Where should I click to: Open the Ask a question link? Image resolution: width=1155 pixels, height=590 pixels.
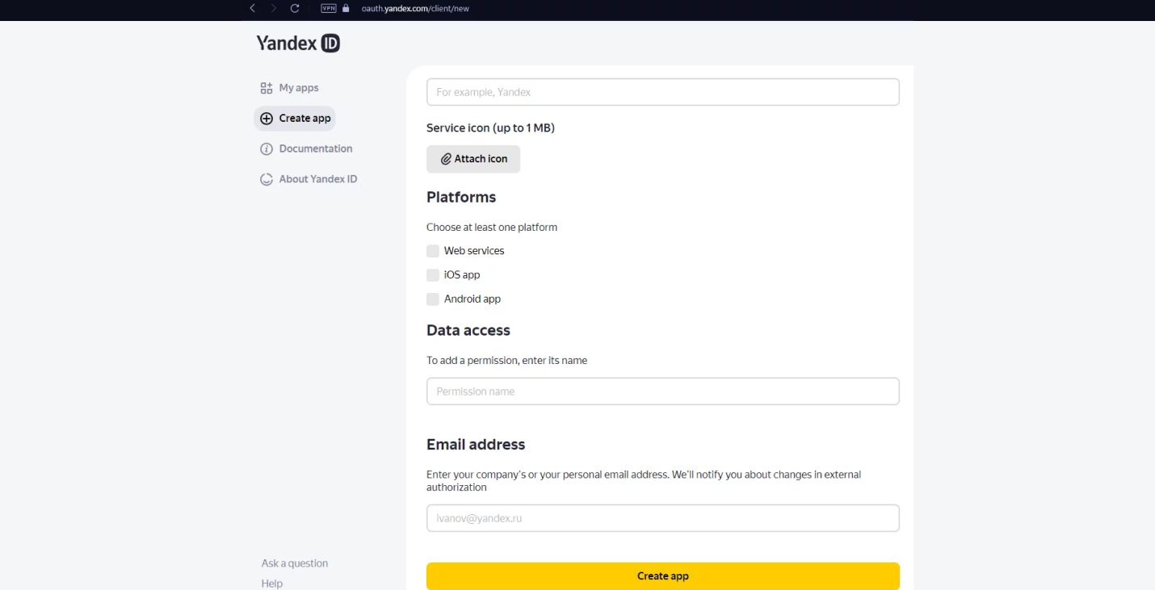click(295, 563)
